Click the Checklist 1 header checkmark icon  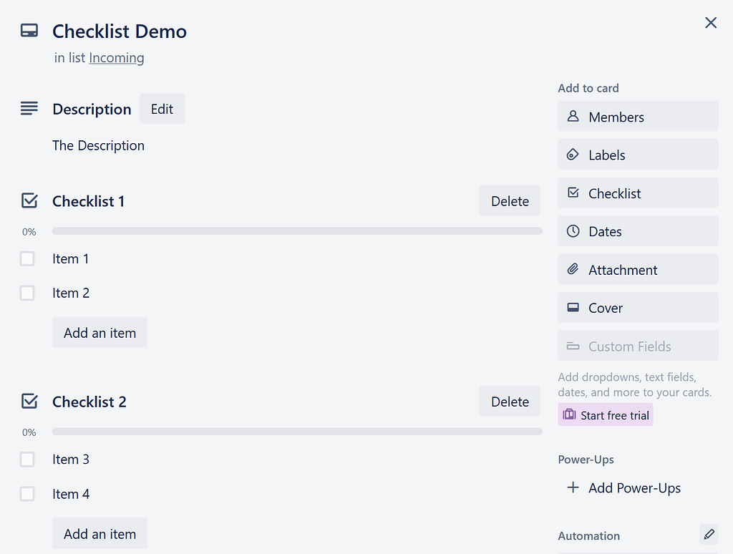[29, 200]
